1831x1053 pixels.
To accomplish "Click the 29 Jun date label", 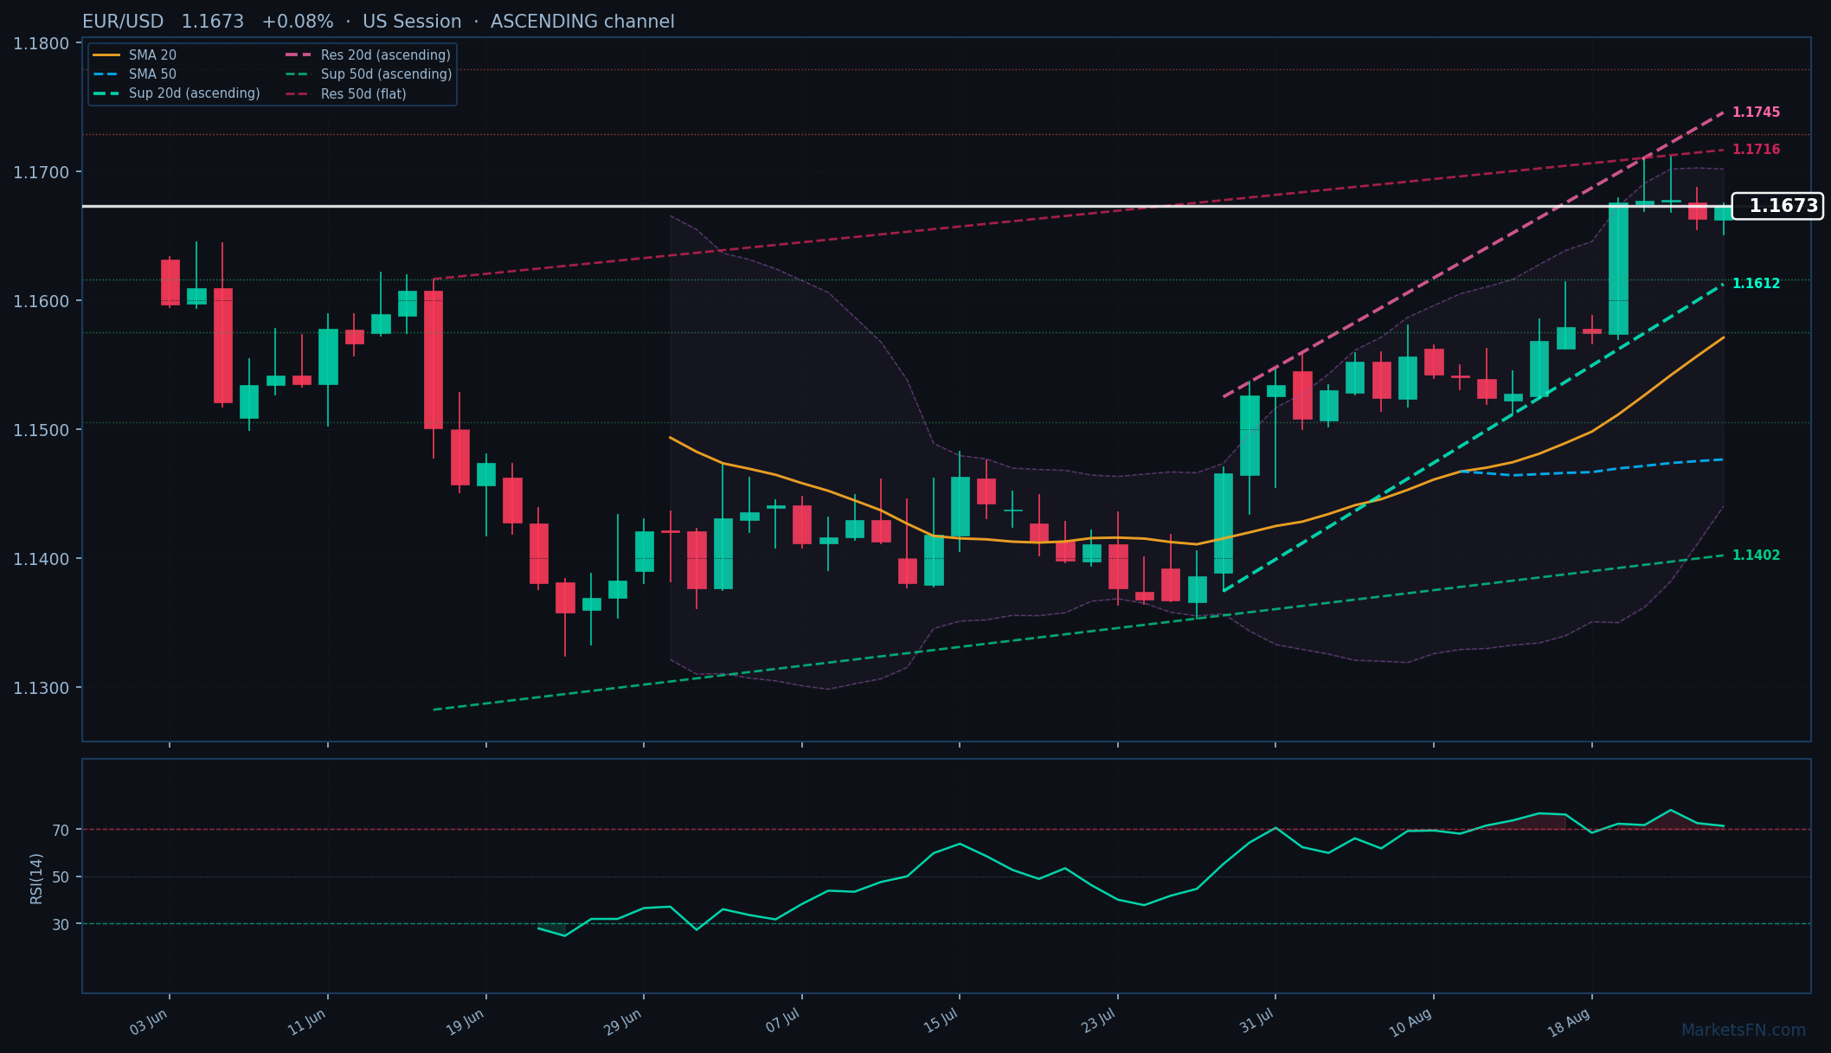I will pyautogui.click(x=623, y=1022).
